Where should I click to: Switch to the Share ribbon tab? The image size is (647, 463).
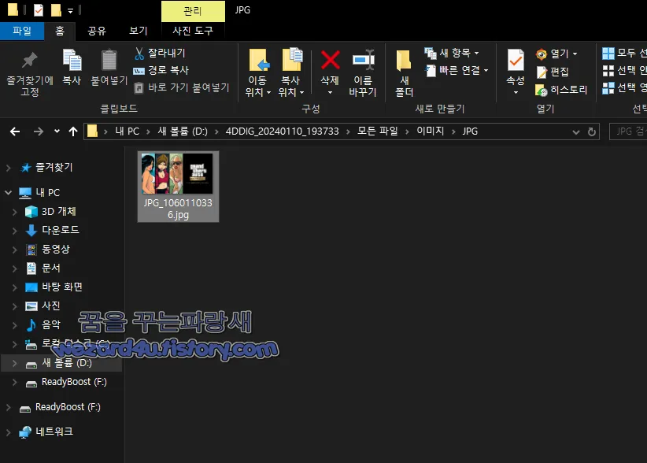[x=97, y=31]
